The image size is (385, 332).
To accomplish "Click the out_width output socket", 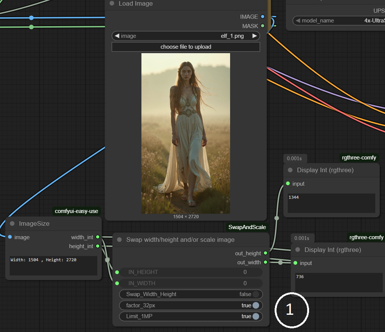I will tap(265, 262).
